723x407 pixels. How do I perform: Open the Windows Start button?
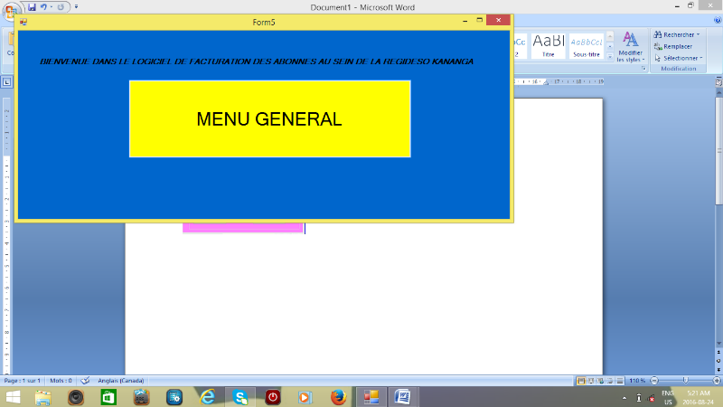(13, 397)
